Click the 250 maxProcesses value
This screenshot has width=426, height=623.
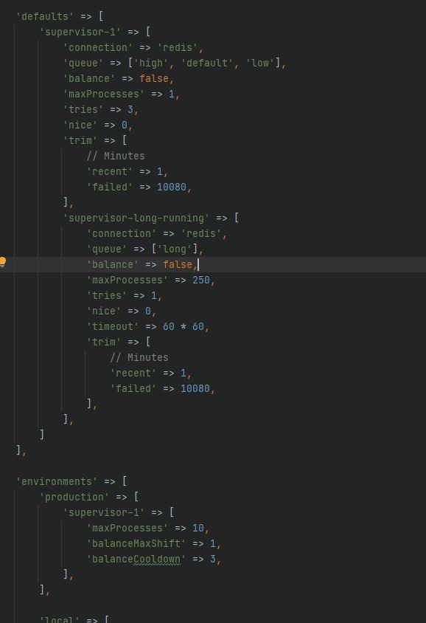pos(201,280)
